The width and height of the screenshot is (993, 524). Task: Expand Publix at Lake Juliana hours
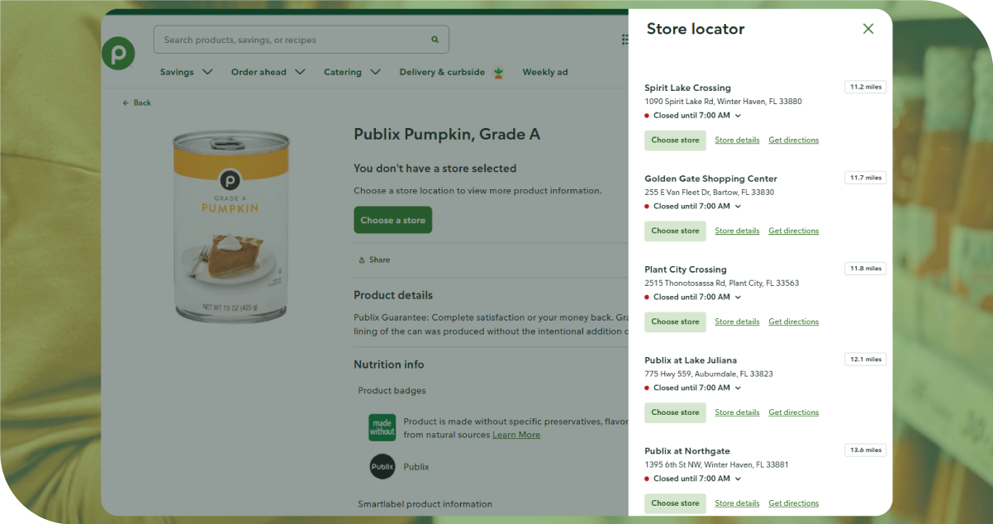[x=738, y=388]
